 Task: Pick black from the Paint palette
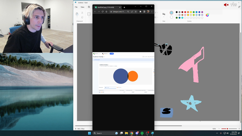click(177, 12)
